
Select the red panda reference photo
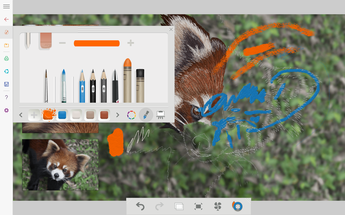[x=60, y=165]
